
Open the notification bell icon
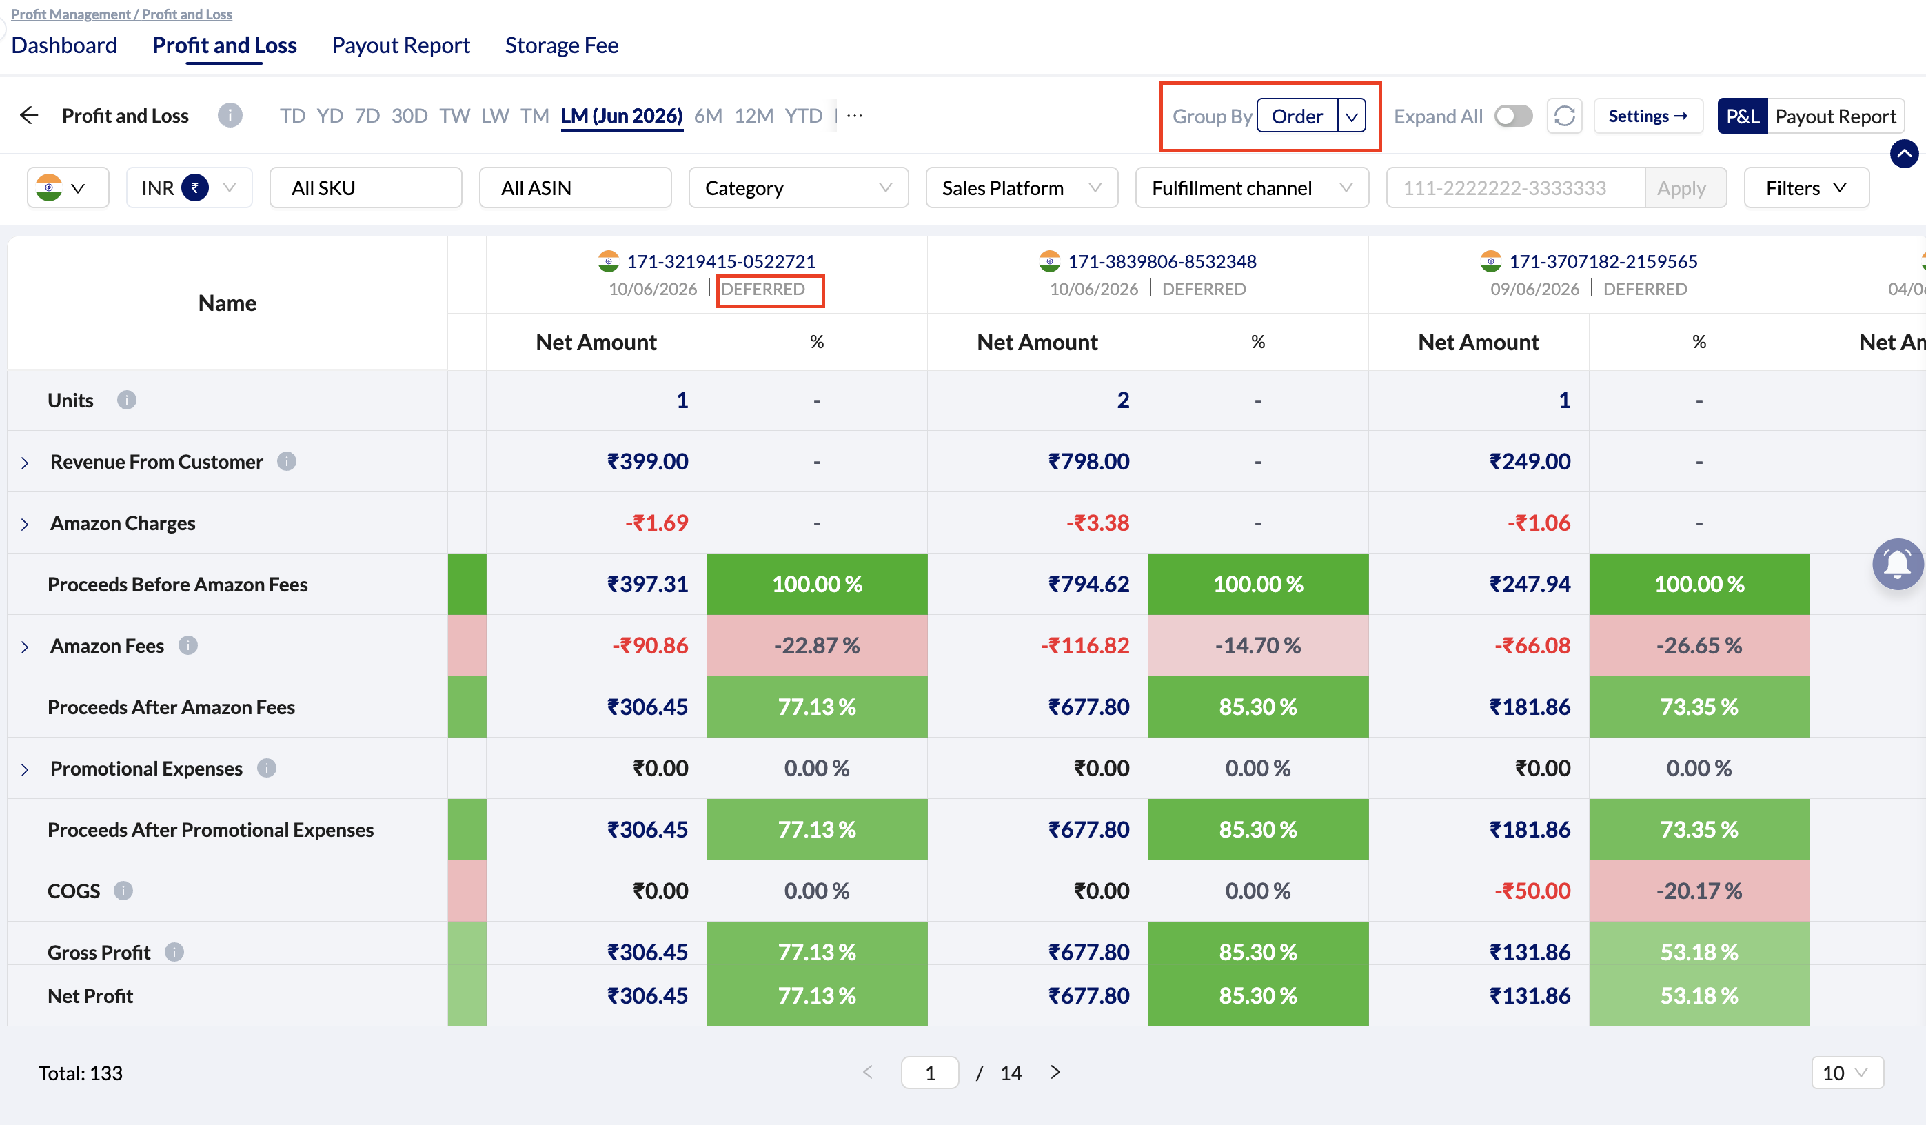pyautogui.click(x=1897, y=564)
